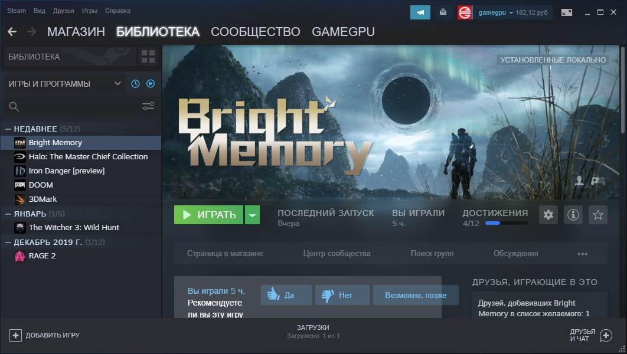Choose Возможно, позже button
The image size is (627, 354).
(416, 295)
